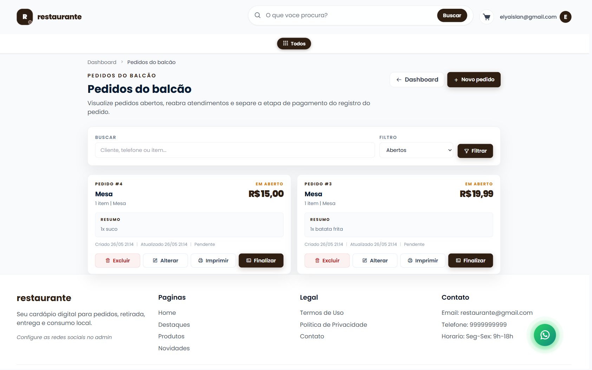Viewport: 592px width, 370px height.
Task: Click the elyaislan@gmail.com account email
Action: tap(528, 17)
